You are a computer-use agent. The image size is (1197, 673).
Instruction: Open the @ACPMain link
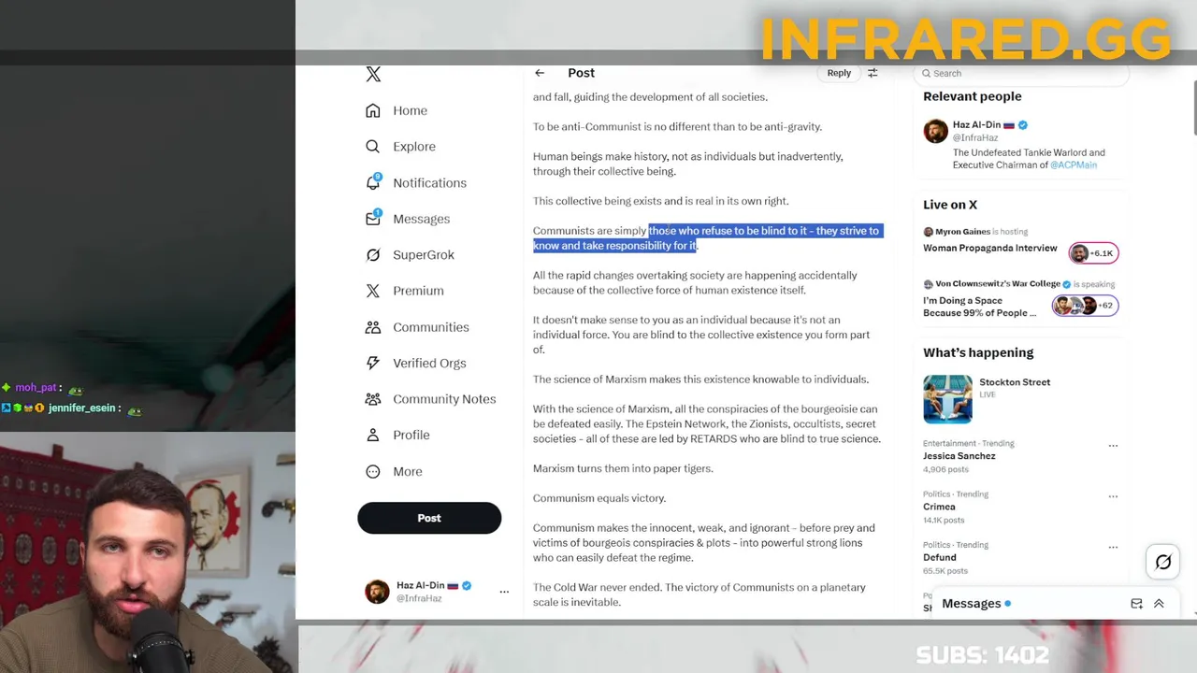coord(1074,165)
